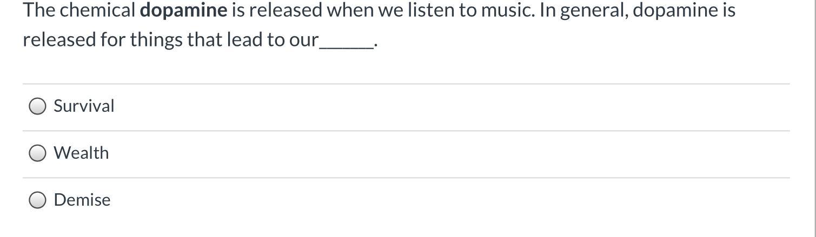The width and height of the screenshot is (816, 237).
Task: Click the Wealth answer label text
Action: [81, 153]
